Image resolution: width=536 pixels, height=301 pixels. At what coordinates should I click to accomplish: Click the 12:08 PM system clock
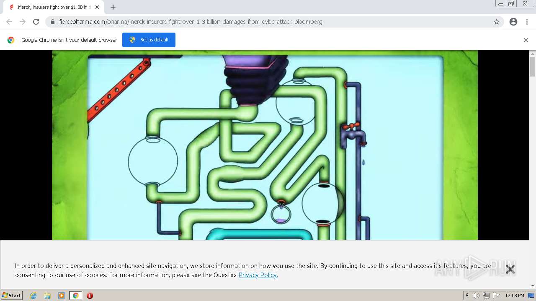[514, 296]
